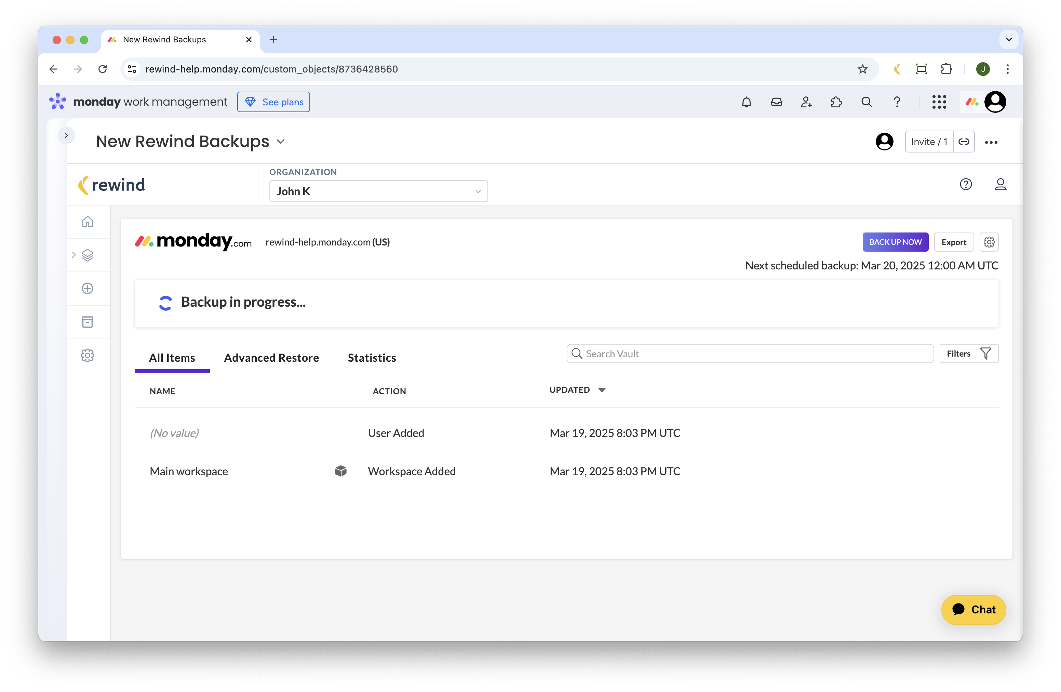Open the board options three-dot menu
The height and width of the screenshot is (692, 1061).
click(x=991, y=142)
